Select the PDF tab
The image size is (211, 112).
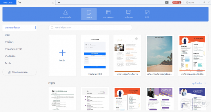[147, 14]
